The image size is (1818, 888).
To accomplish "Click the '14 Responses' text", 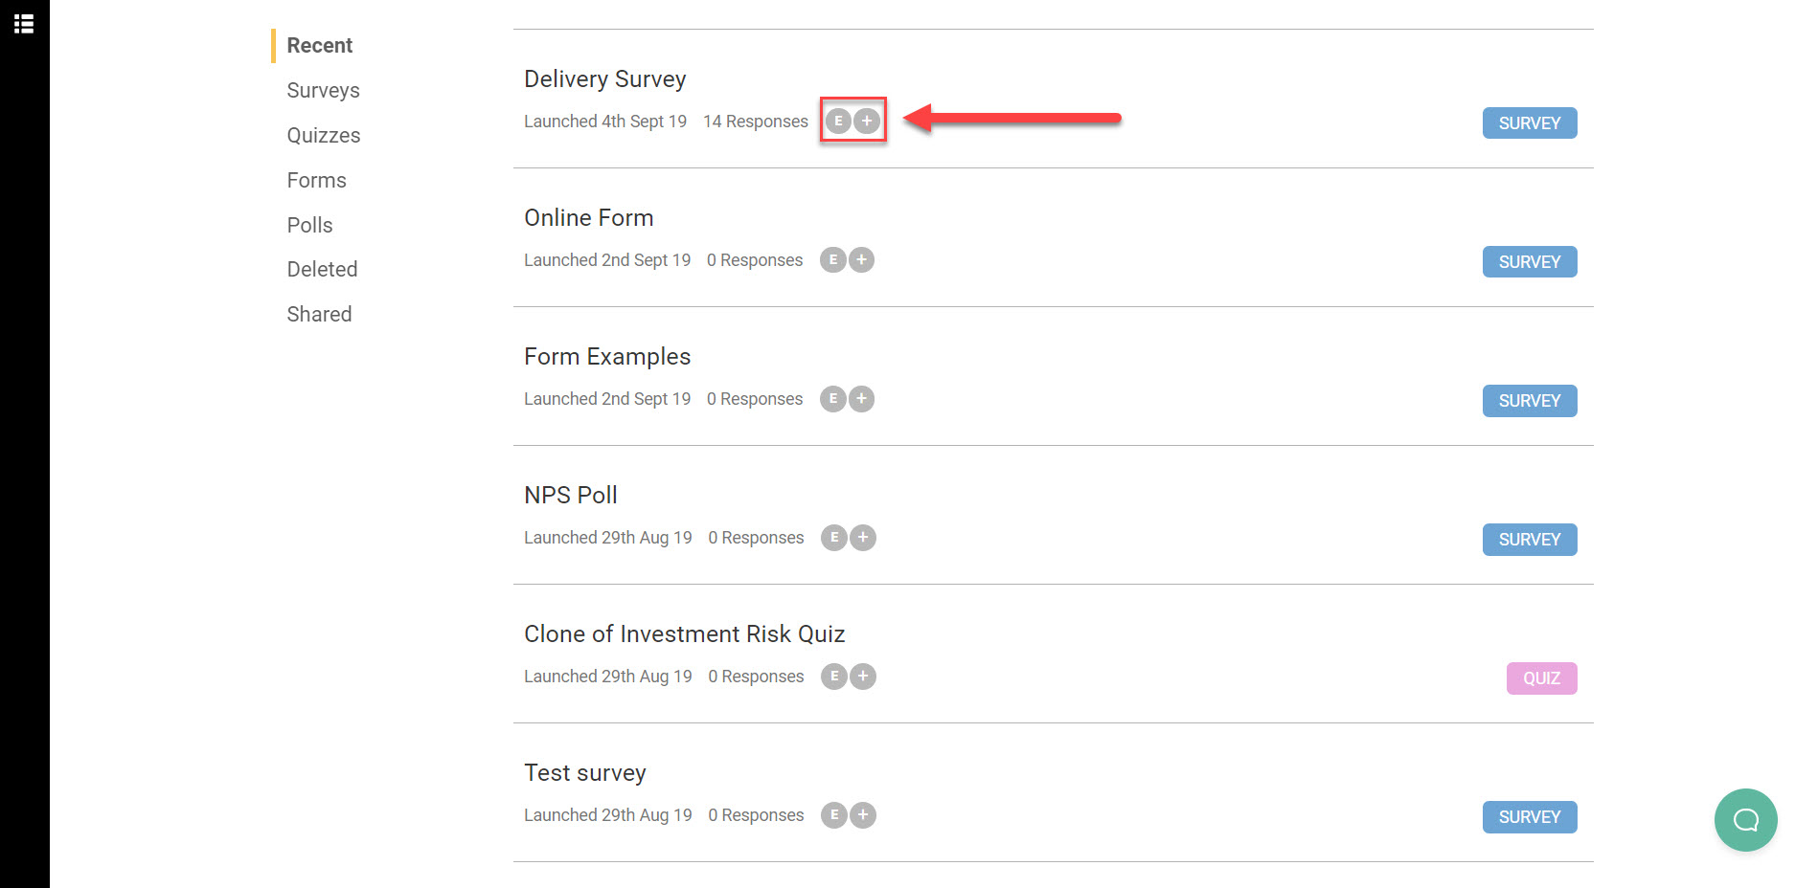I will point(756,122).
